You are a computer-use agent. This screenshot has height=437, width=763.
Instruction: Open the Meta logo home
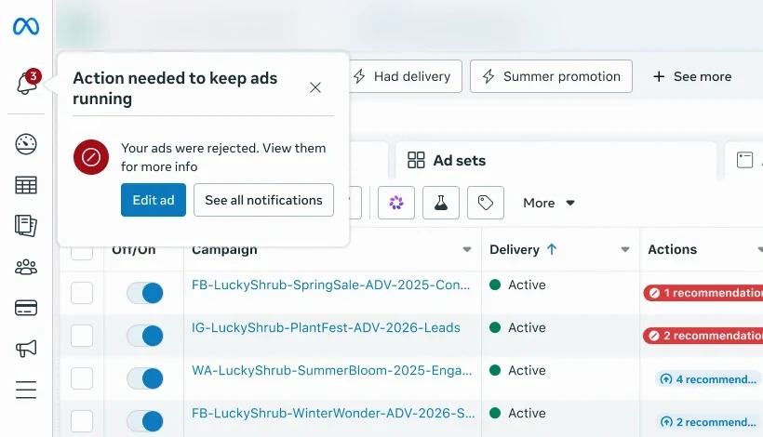click(26, 26)
